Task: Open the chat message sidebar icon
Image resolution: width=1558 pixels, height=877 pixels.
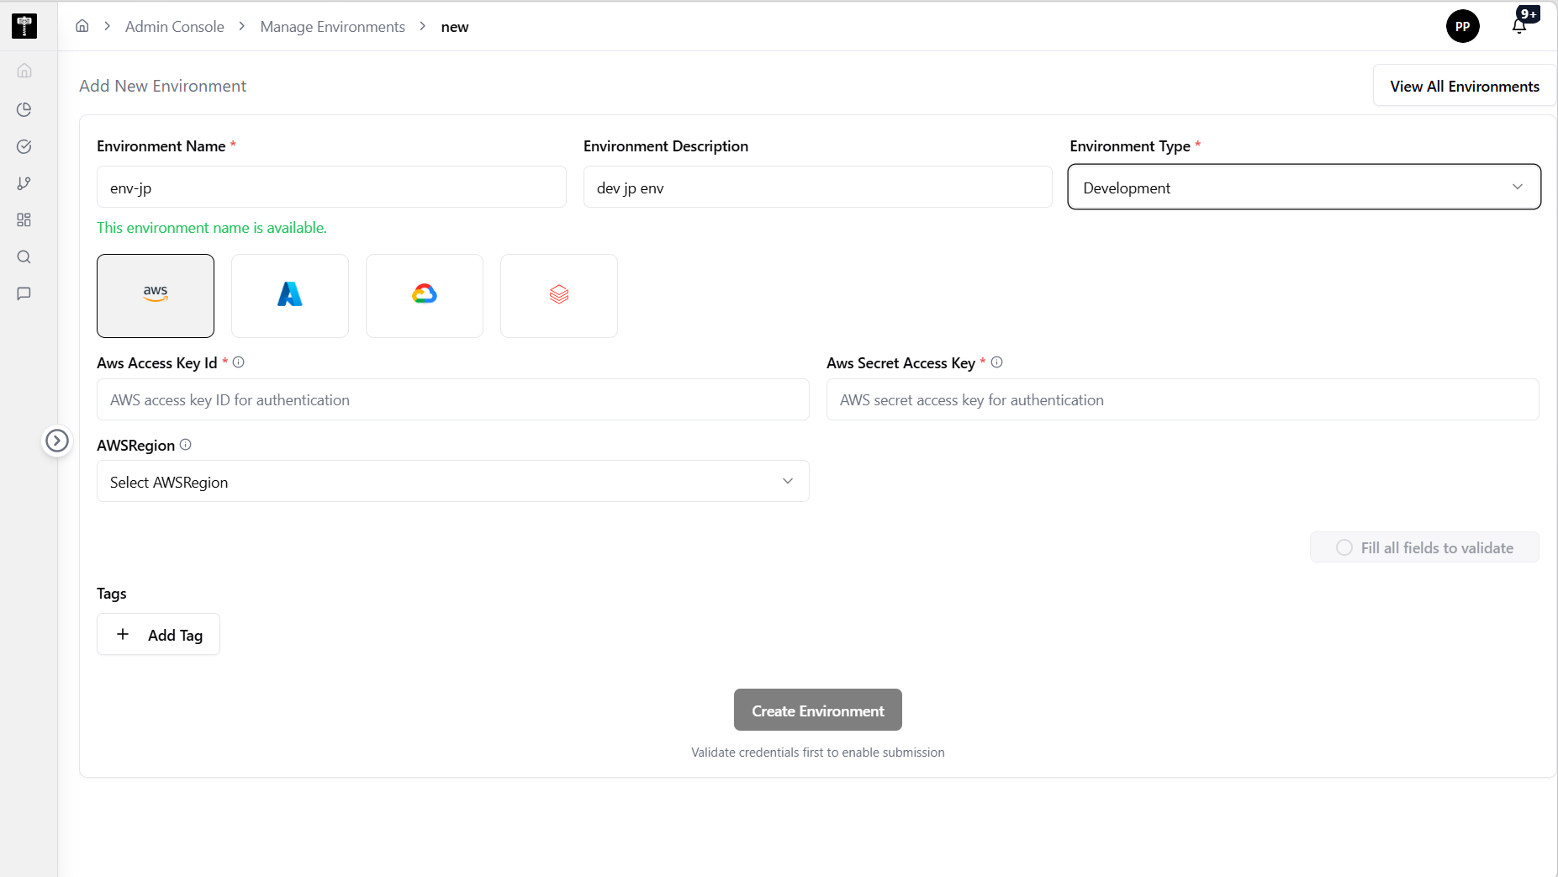Action: pos(24,293)
